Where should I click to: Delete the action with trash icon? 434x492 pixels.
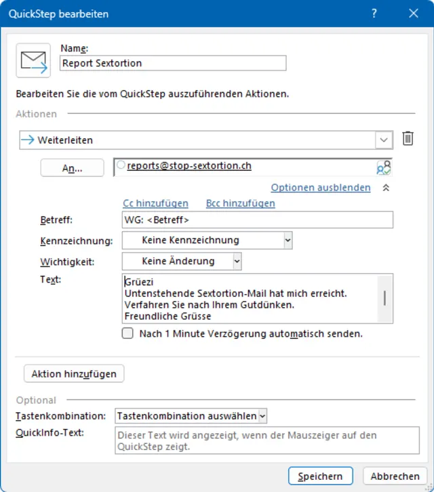pyautogui.click(x=408, y=139)
